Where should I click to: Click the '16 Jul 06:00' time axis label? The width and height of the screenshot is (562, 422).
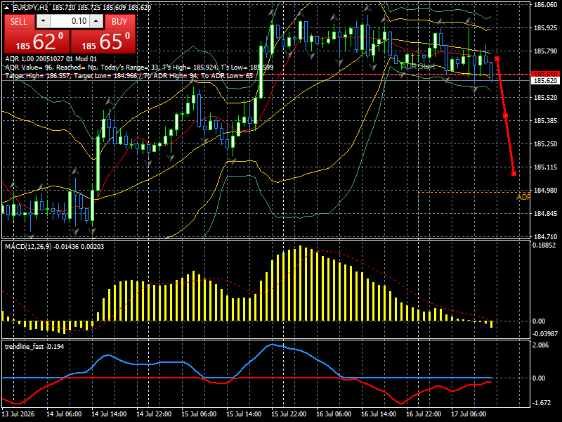point(334,414)
